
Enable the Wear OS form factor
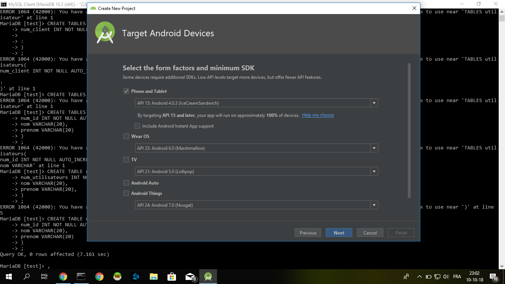[126, 136]
